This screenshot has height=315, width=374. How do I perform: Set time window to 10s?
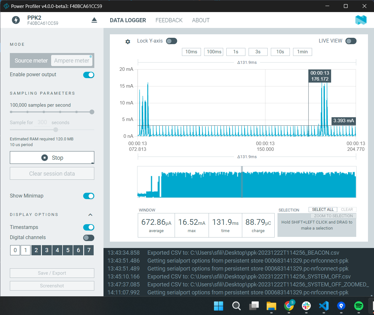pyautogui.click(x=280, y=52)
